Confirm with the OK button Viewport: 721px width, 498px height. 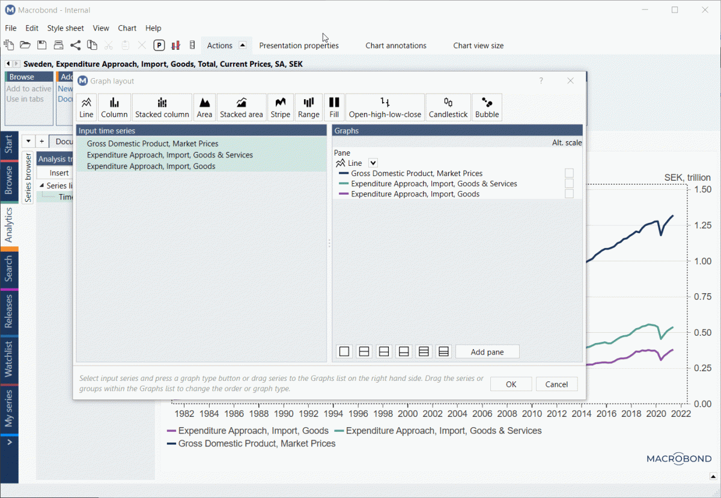(x=511, y=384)
